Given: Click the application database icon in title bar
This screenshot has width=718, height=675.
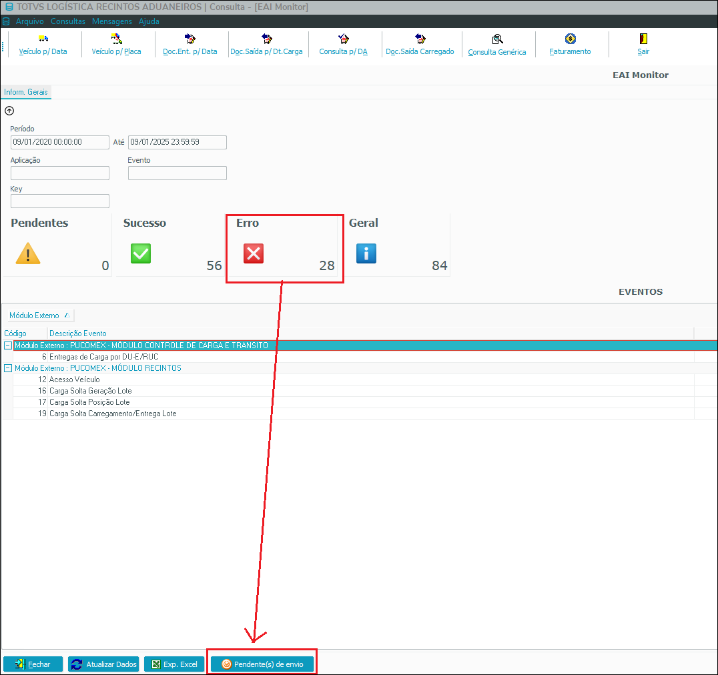Looking at the screenshot, I should [x=9, y=7].
